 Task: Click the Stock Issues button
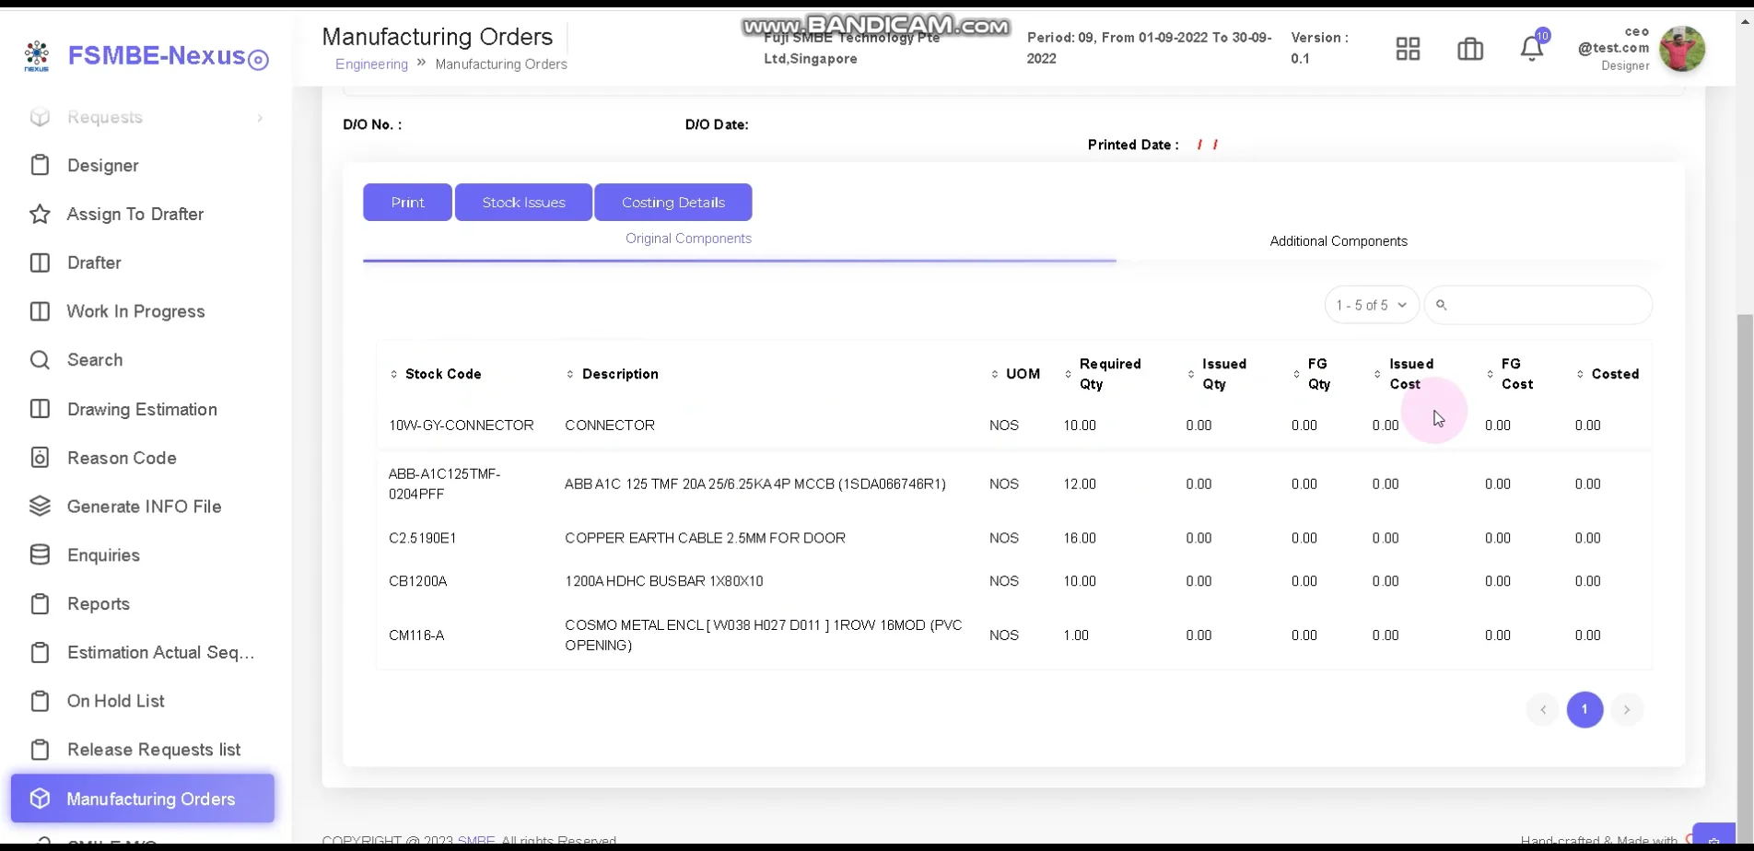coord(523,202)
